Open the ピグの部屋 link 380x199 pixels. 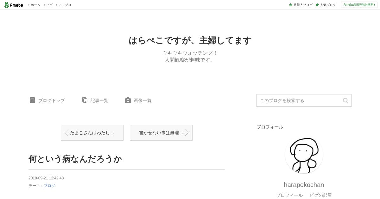[x=321, y=195]
